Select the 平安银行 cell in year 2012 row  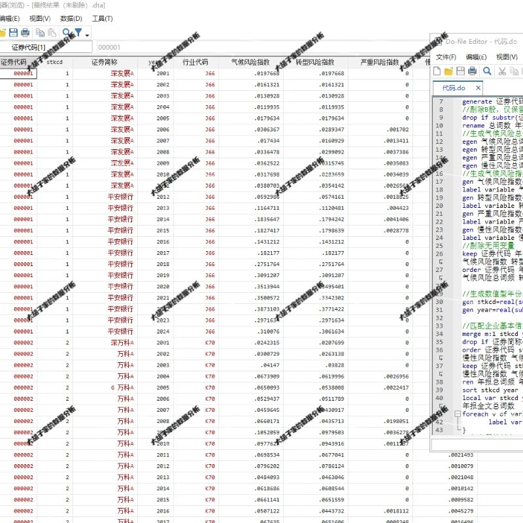pos(105,197)
